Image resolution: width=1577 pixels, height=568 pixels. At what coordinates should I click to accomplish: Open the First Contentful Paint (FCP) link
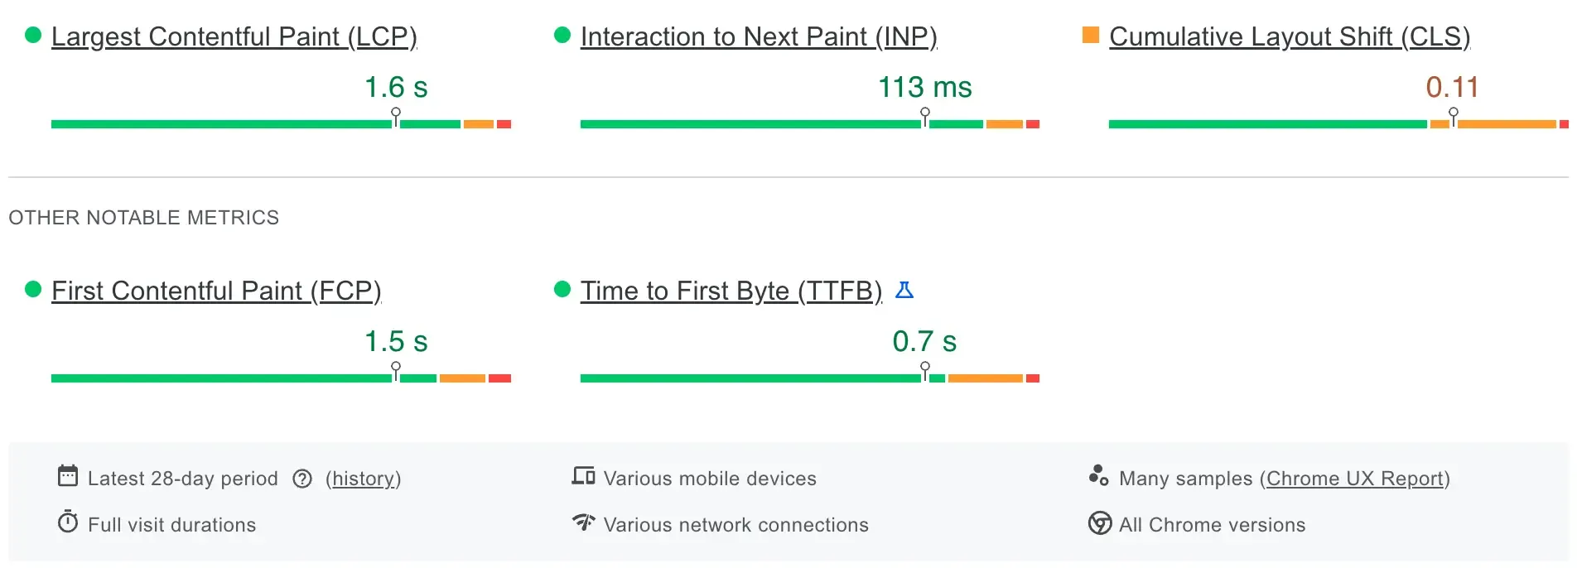(x=216, y=291)
